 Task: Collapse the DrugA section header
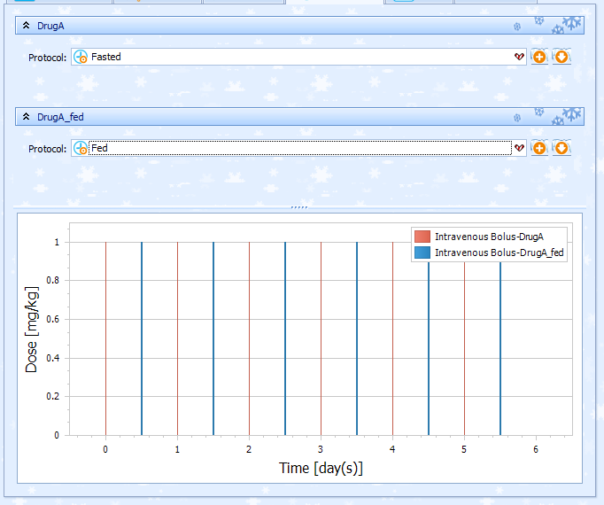(x=27, y=26)
